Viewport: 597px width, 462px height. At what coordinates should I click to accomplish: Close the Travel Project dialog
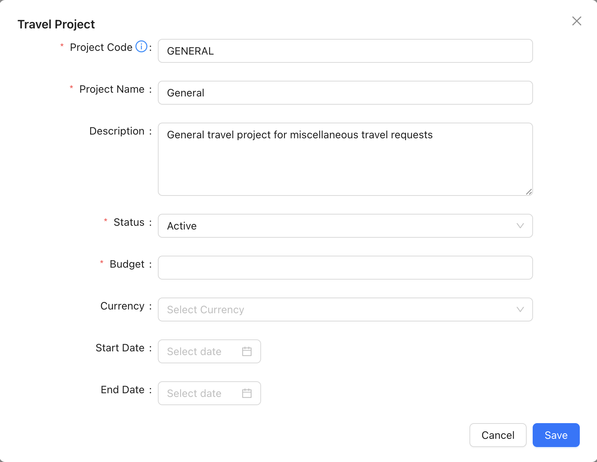(576, 21)
